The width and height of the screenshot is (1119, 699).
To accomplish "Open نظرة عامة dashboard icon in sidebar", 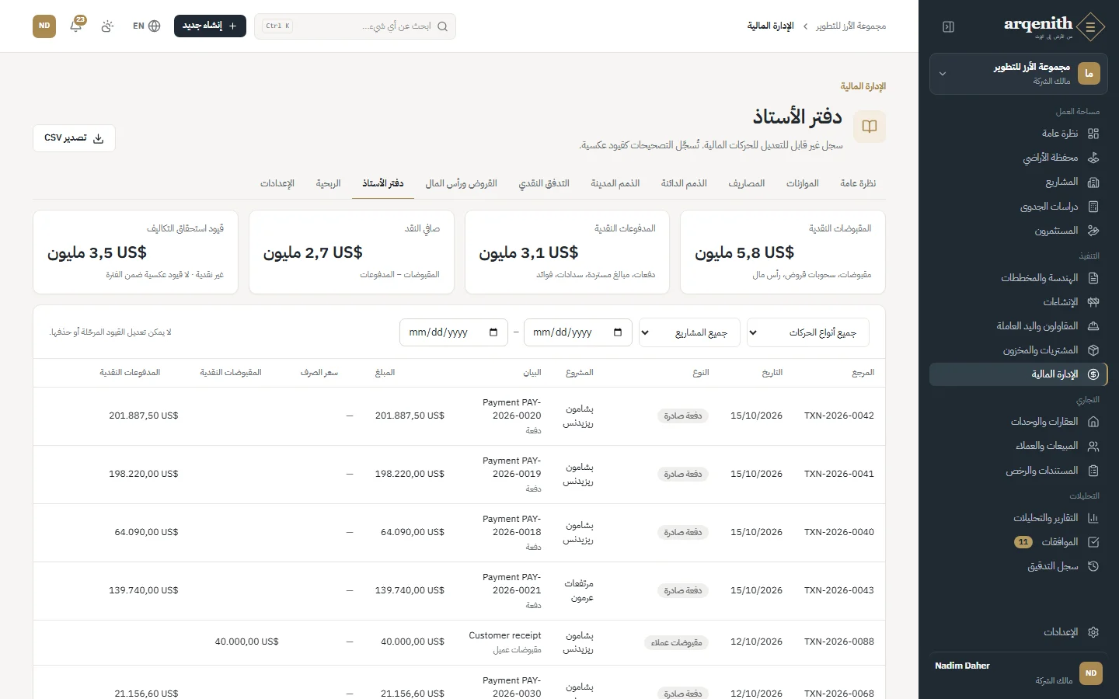I will 1093,134.
